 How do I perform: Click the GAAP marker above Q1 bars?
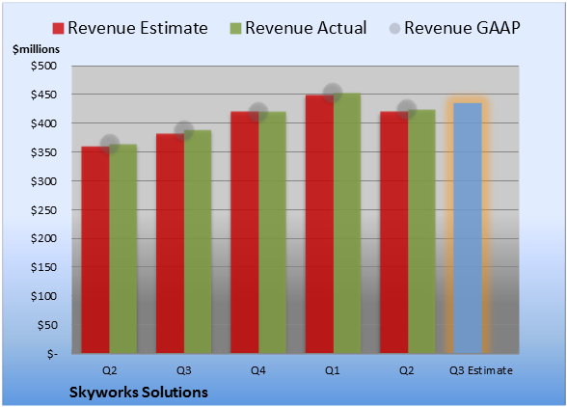(x=333, y=93)
